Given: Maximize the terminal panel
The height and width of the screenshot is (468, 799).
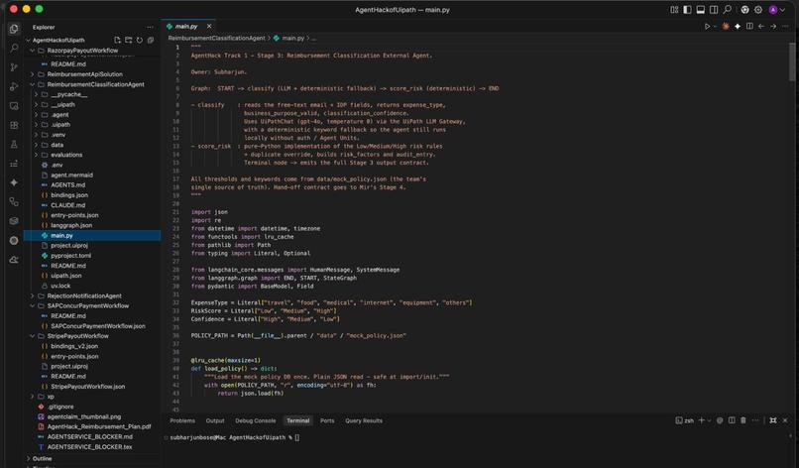Looking at the screenshot, I should click(773, 420).
